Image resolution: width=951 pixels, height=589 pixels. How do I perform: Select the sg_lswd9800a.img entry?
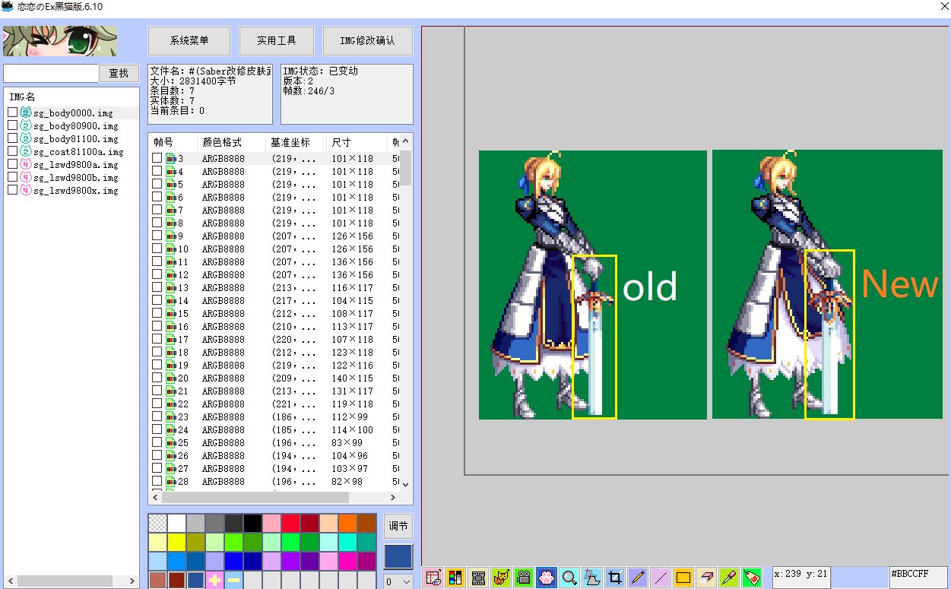[77, 164]
